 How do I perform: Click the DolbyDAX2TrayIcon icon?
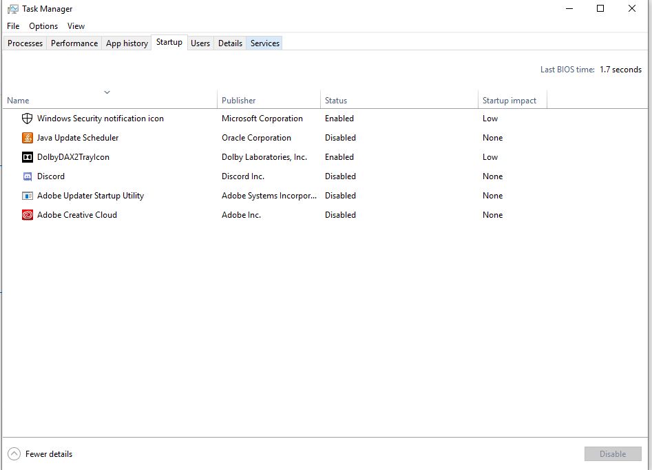(27, 157)
